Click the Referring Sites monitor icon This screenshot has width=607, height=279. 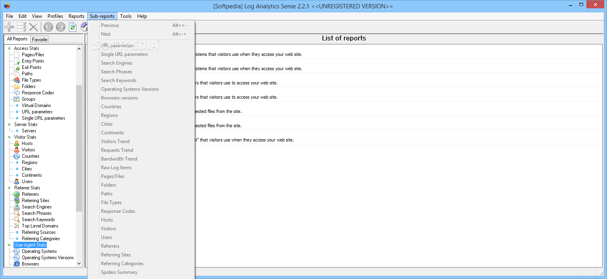(17, 201)
